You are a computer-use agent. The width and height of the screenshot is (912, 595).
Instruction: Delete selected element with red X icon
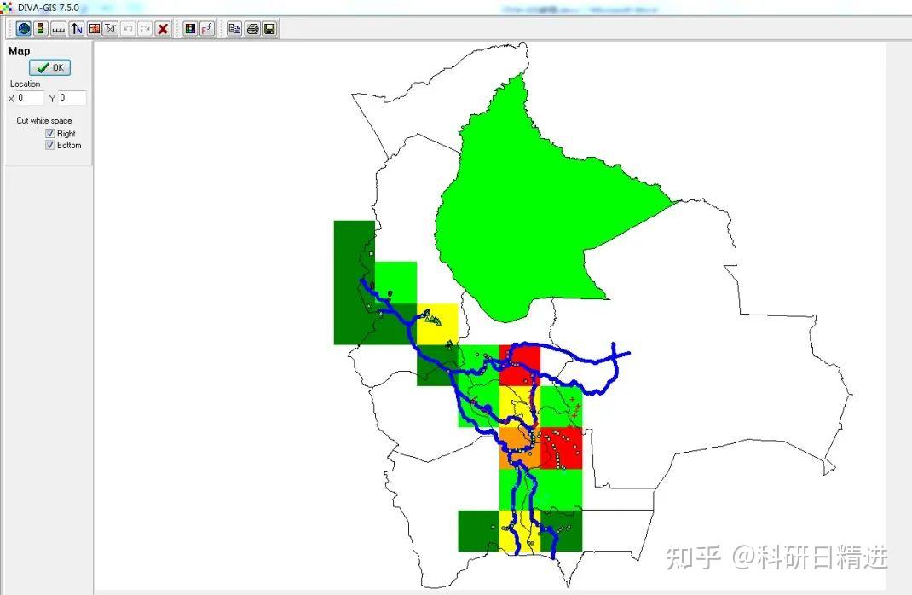[x=164, y=28]
